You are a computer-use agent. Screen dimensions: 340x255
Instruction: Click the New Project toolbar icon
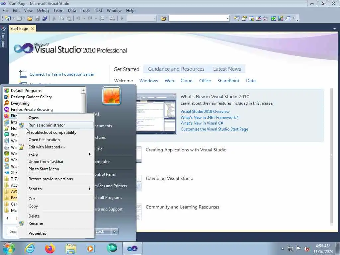coord(8,19)
